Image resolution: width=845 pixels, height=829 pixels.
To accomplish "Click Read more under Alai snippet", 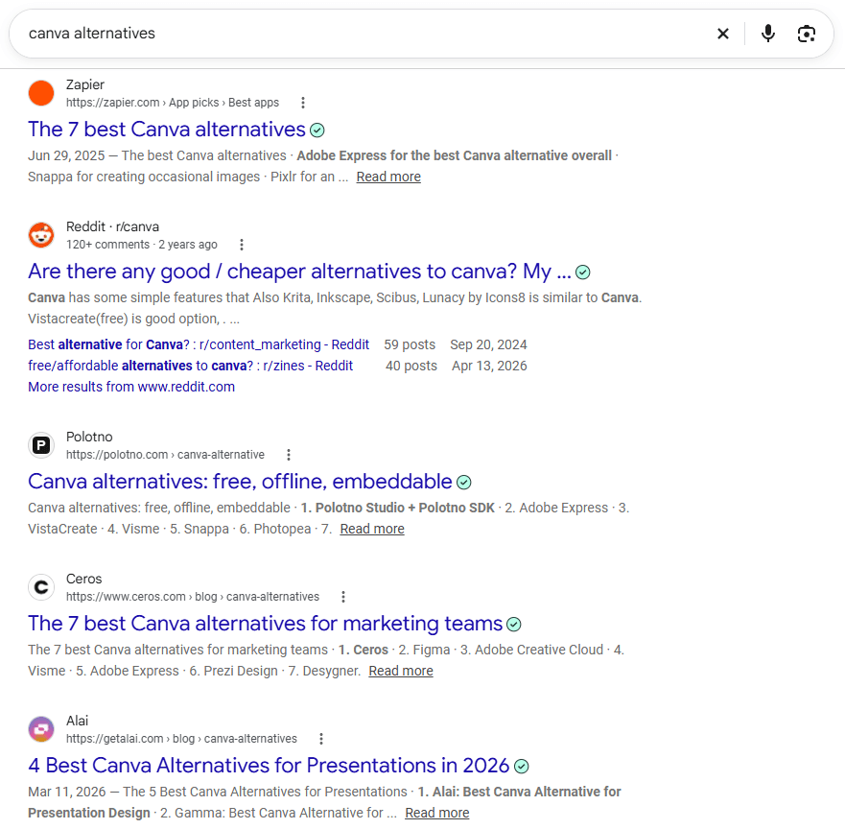I will tap(437, 813).
